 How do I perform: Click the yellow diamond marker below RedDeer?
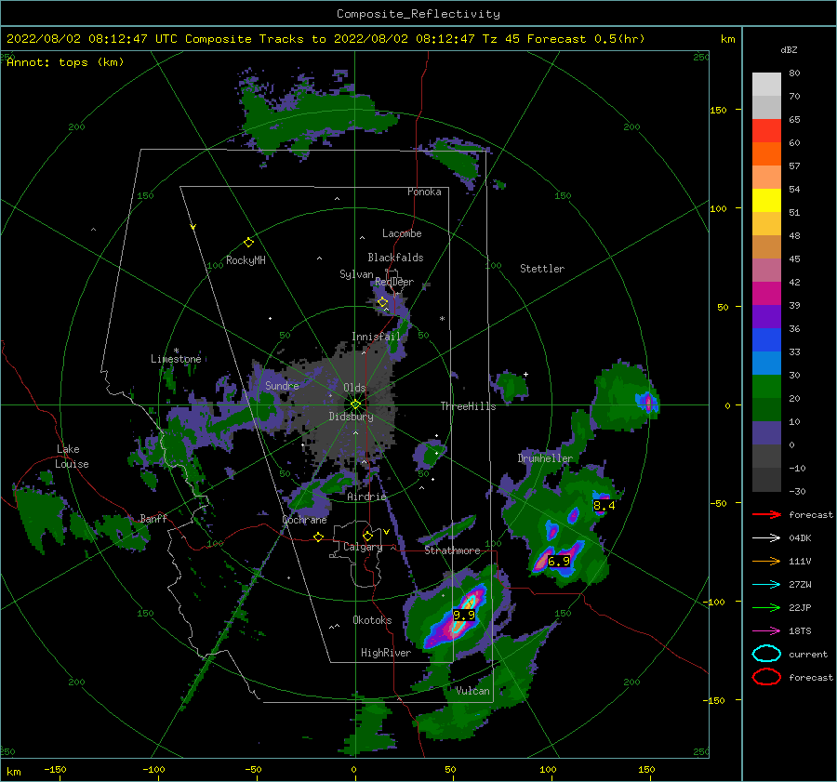click(x=382, y=302)
